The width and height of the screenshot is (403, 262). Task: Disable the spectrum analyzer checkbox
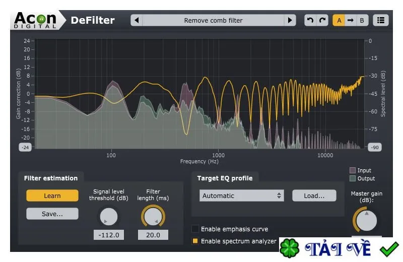(195, 241)
